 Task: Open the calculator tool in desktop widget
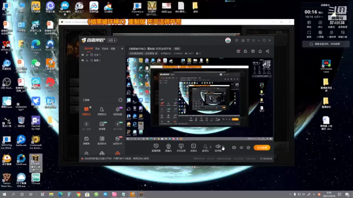(320, 34)
